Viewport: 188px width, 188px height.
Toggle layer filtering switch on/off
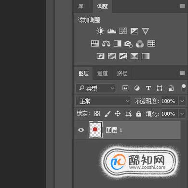point(184,88)
